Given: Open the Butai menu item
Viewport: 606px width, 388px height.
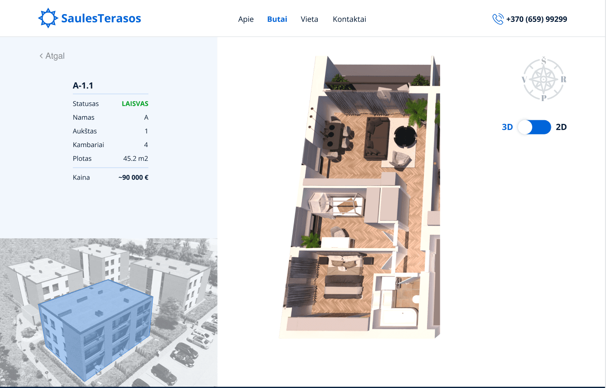Looking at the screenshot, I should tap(277, 19).
